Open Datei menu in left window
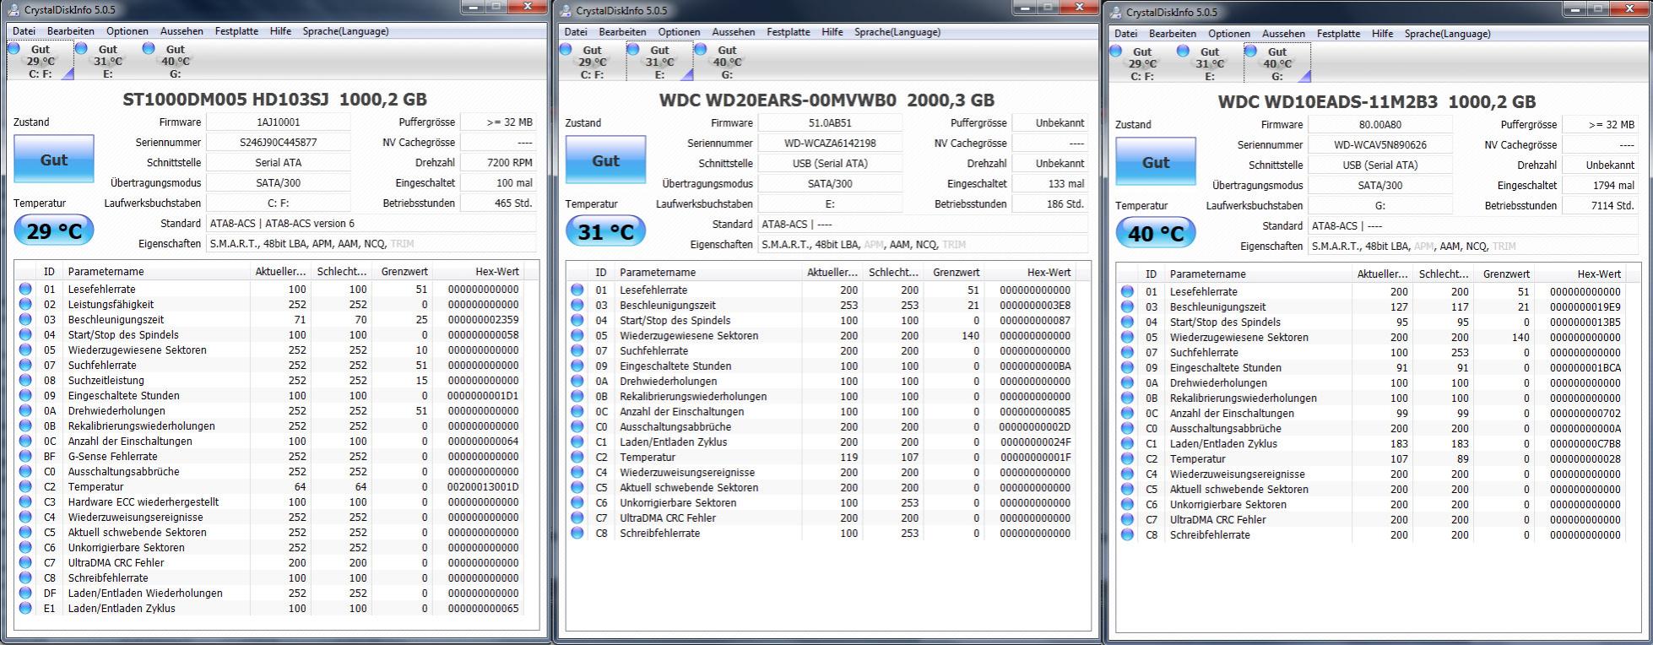Viewport: 1653px width, 645px height. (24, 31)
